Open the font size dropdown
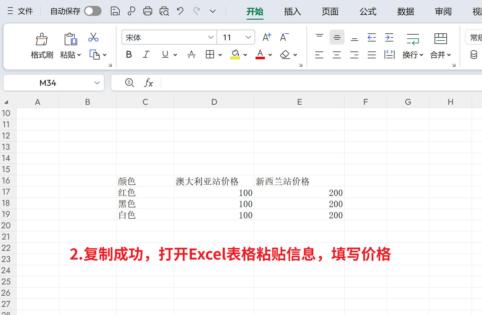The width and height of the screenshot is (482, 315). click(x=248, y=37)
